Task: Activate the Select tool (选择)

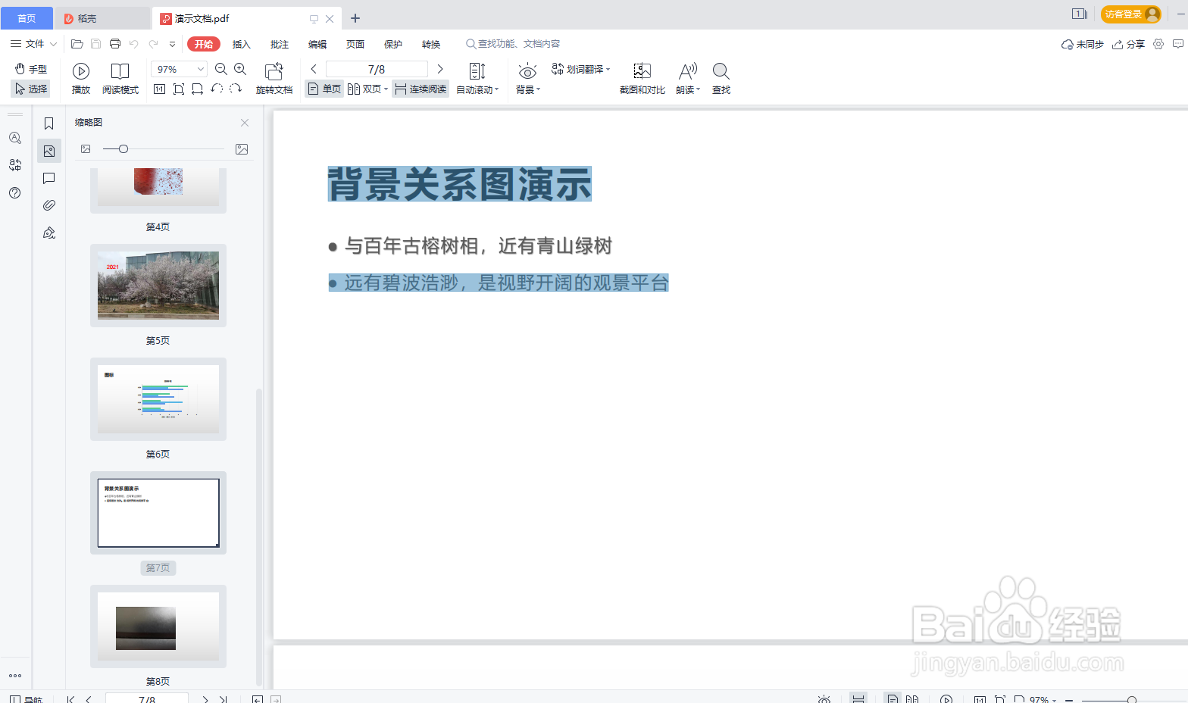Action: (x=31, y=89)
